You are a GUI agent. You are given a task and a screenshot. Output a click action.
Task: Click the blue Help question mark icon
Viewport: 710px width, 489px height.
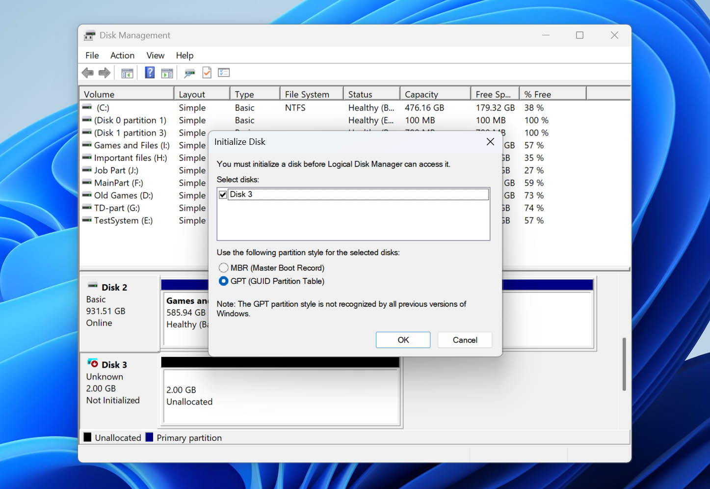pyautogui.click(x=150, y=73)
